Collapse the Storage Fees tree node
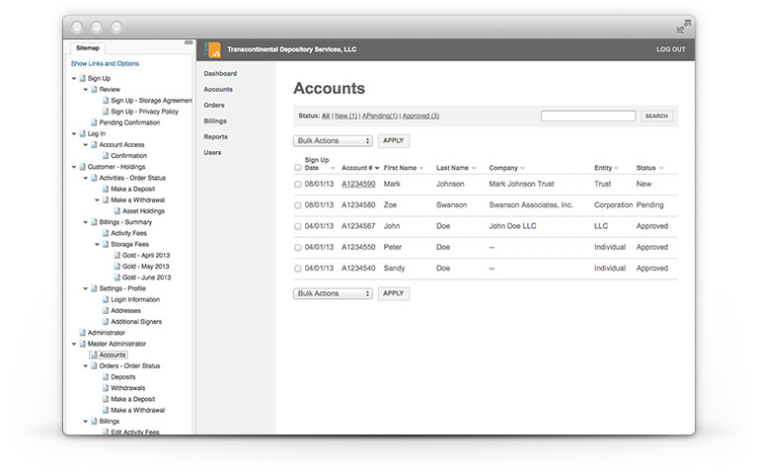This screenshot has height=474, width=758. point(97,244)
